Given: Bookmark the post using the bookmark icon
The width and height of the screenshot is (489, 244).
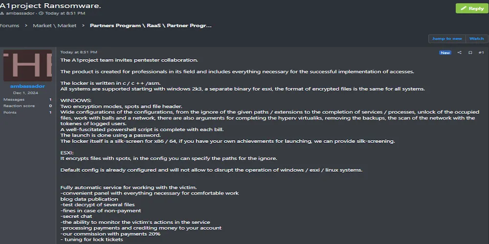Looking at the screenshot, I should [470, 53].
